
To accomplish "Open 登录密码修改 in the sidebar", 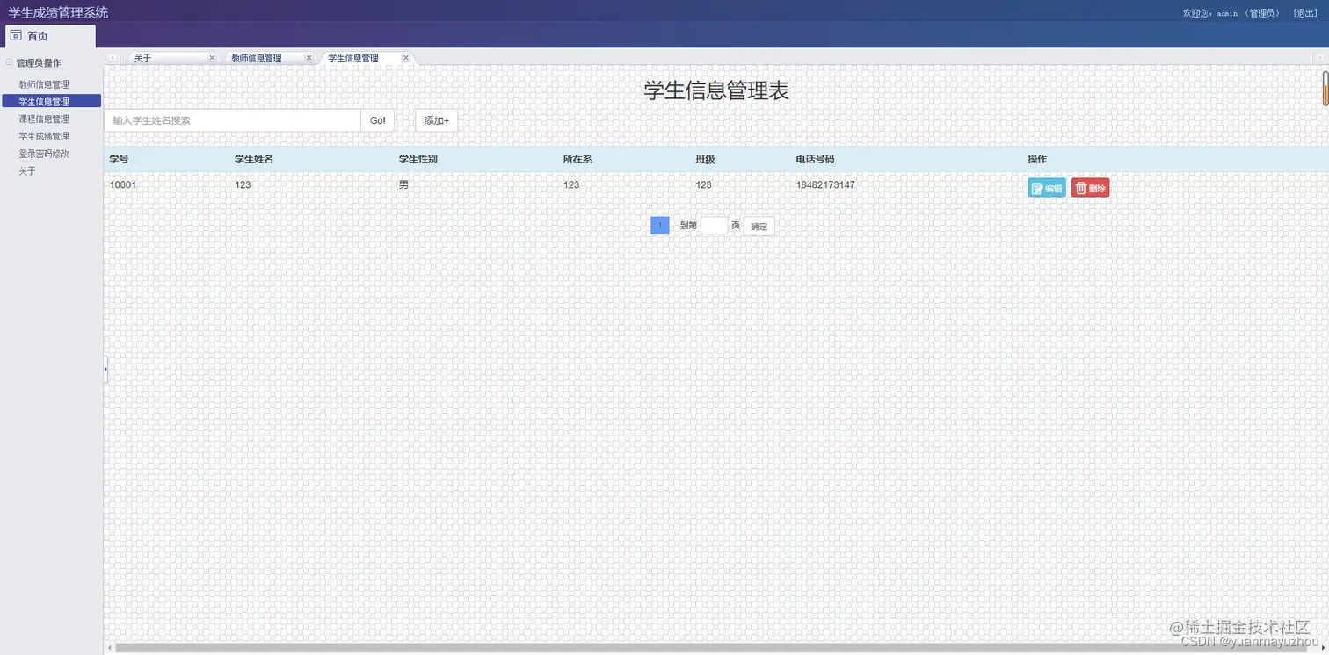I will pos(44,154).
